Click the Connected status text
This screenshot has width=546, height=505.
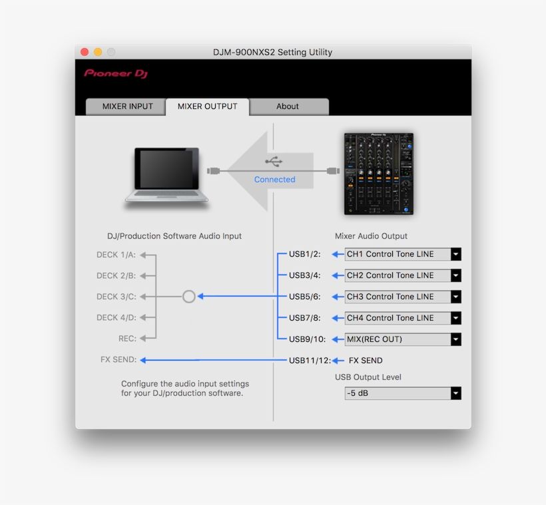click(274, 180)
